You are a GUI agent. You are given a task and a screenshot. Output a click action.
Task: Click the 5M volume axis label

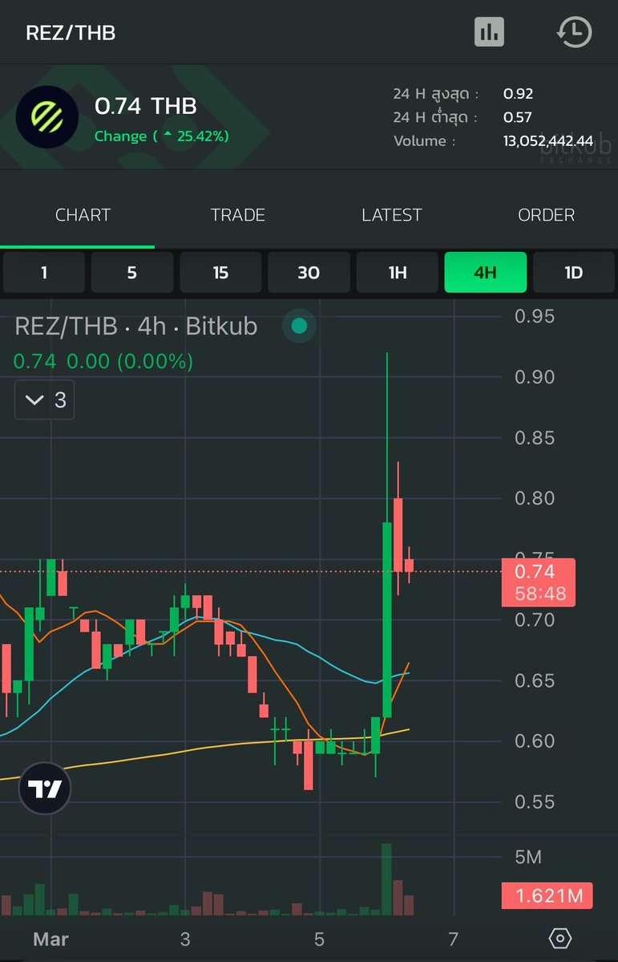pyautogui.click(x=528, y=856)
